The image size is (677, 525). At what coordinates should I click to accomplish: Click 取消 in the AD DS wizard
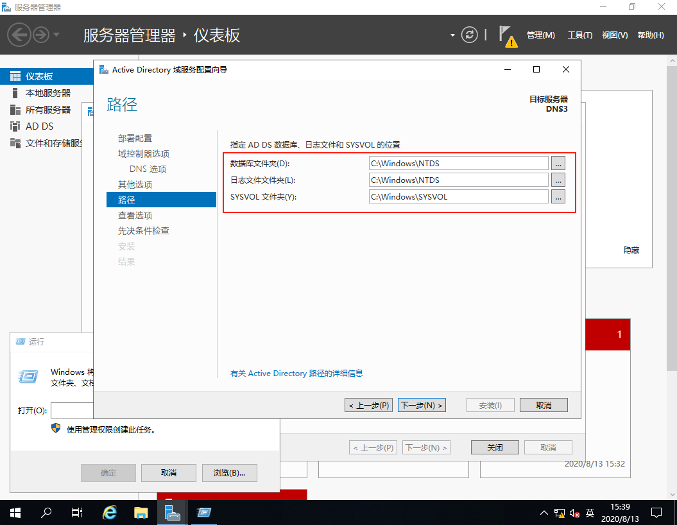[544, 405]
